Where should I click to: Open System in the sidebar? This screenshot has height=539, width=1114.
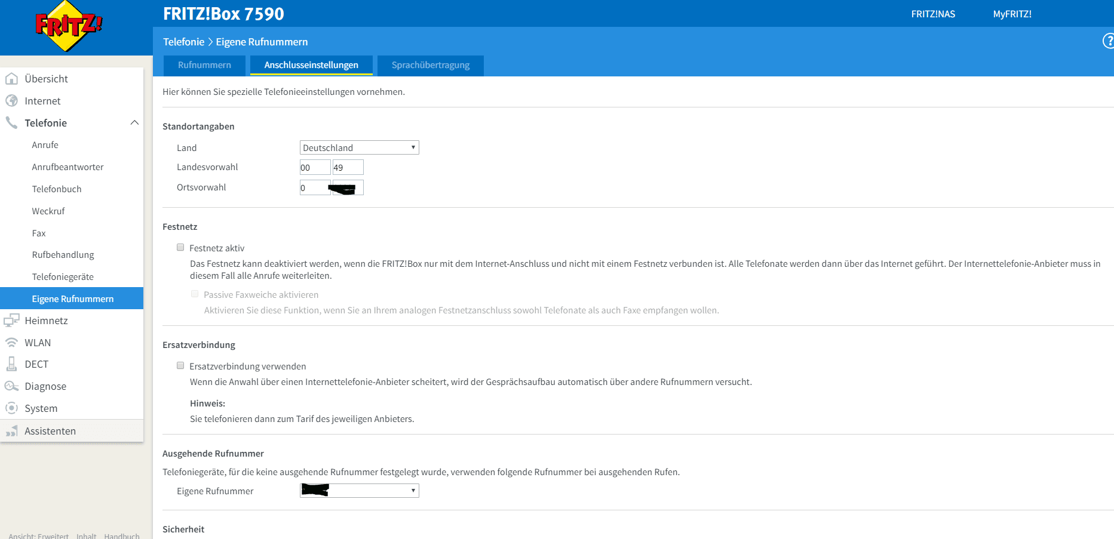click(41, 408)
